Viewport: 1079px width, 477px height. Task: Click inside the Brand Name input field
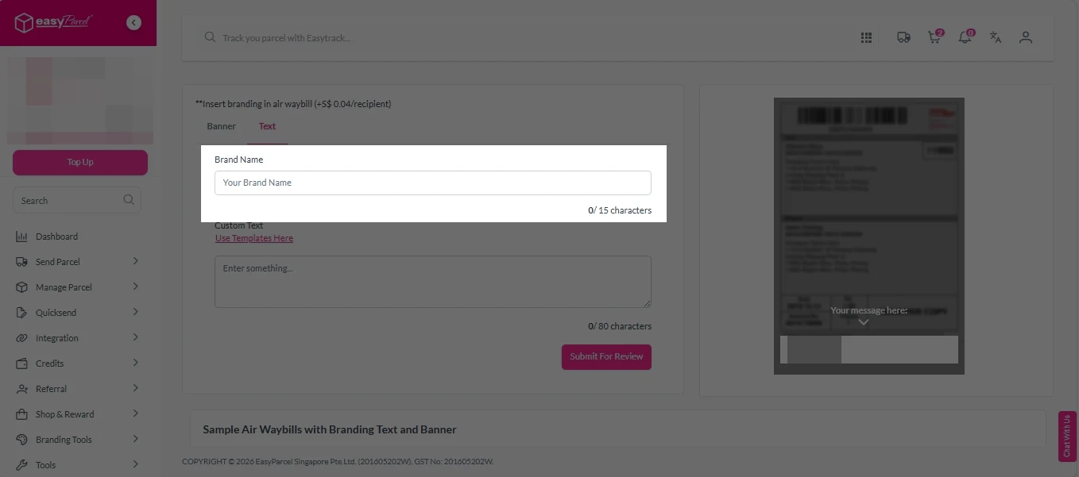click(432, 183)
